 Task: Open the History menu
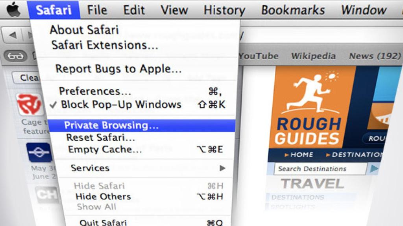(x=224, y=10)
